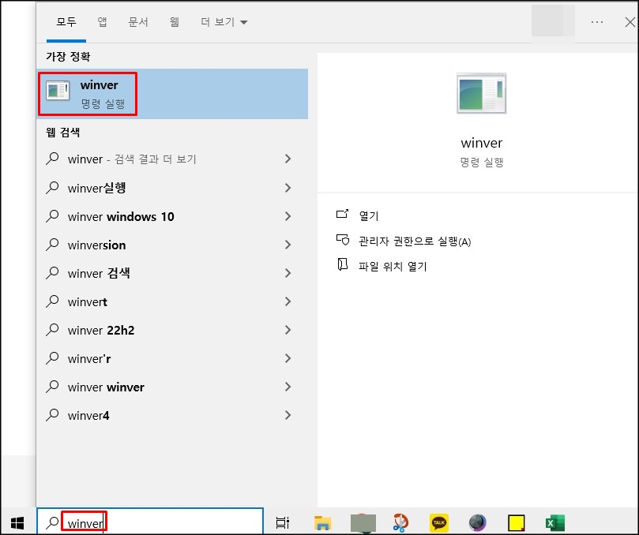
Task: Choose 파일 위치 열기
Action: click(393, 266)
